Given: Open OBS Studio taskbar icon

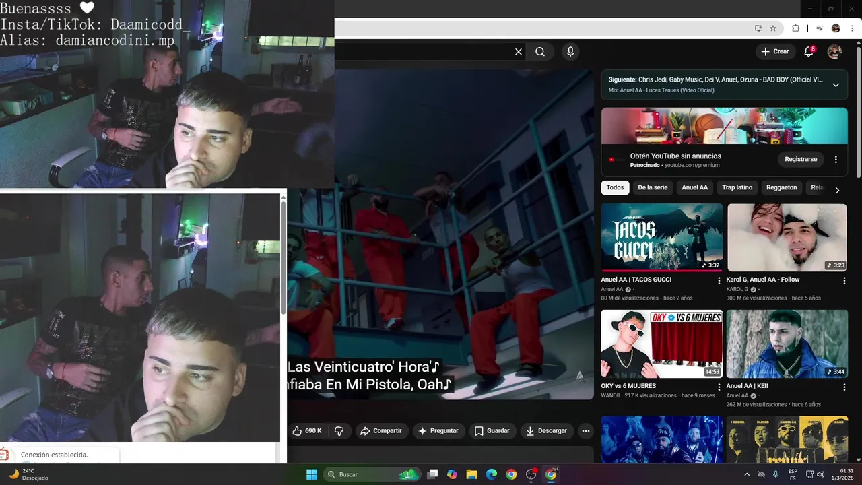Looking at the screenshot, I should click(531, 474).
